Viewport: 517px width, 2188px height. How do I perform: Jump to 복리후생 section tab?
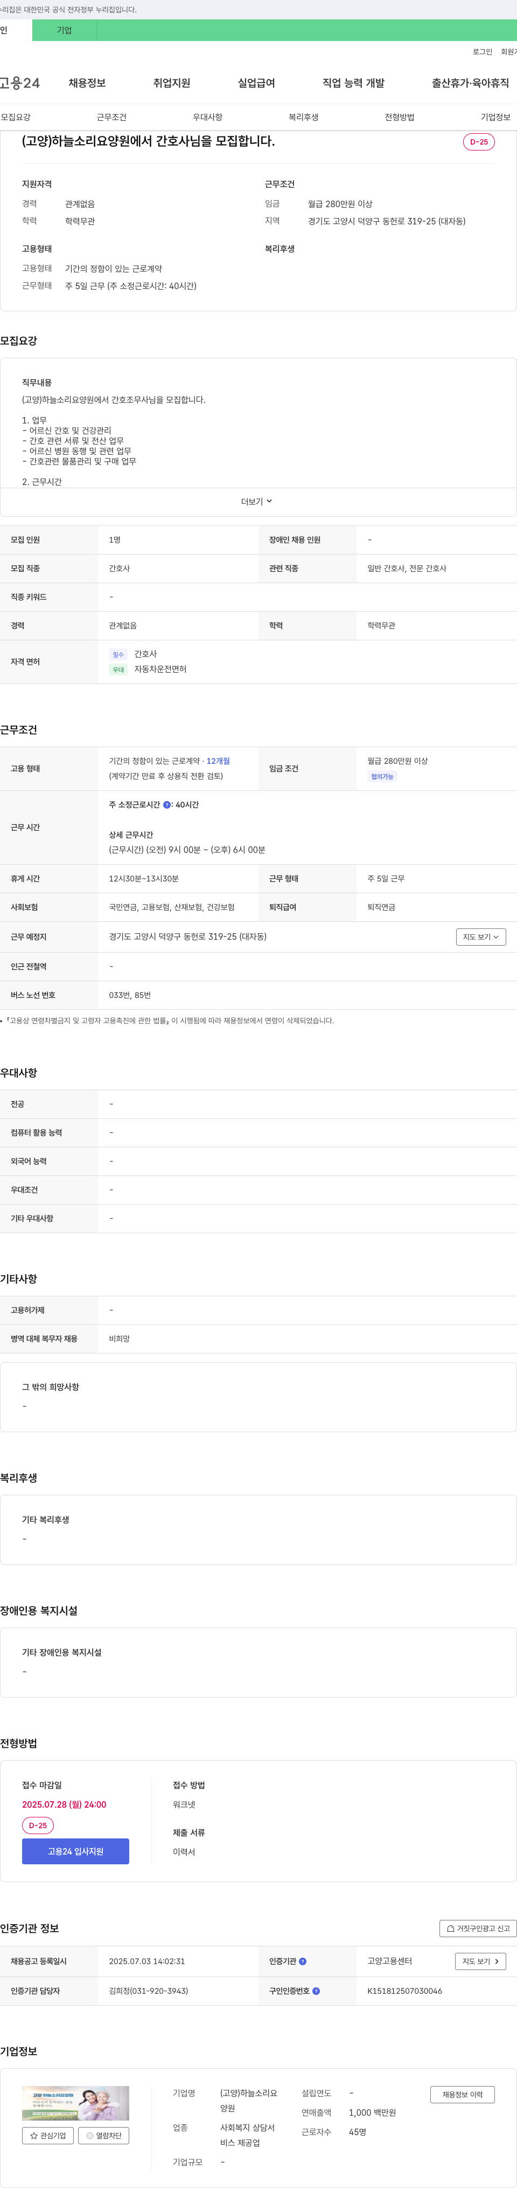[x=303, y=117]
